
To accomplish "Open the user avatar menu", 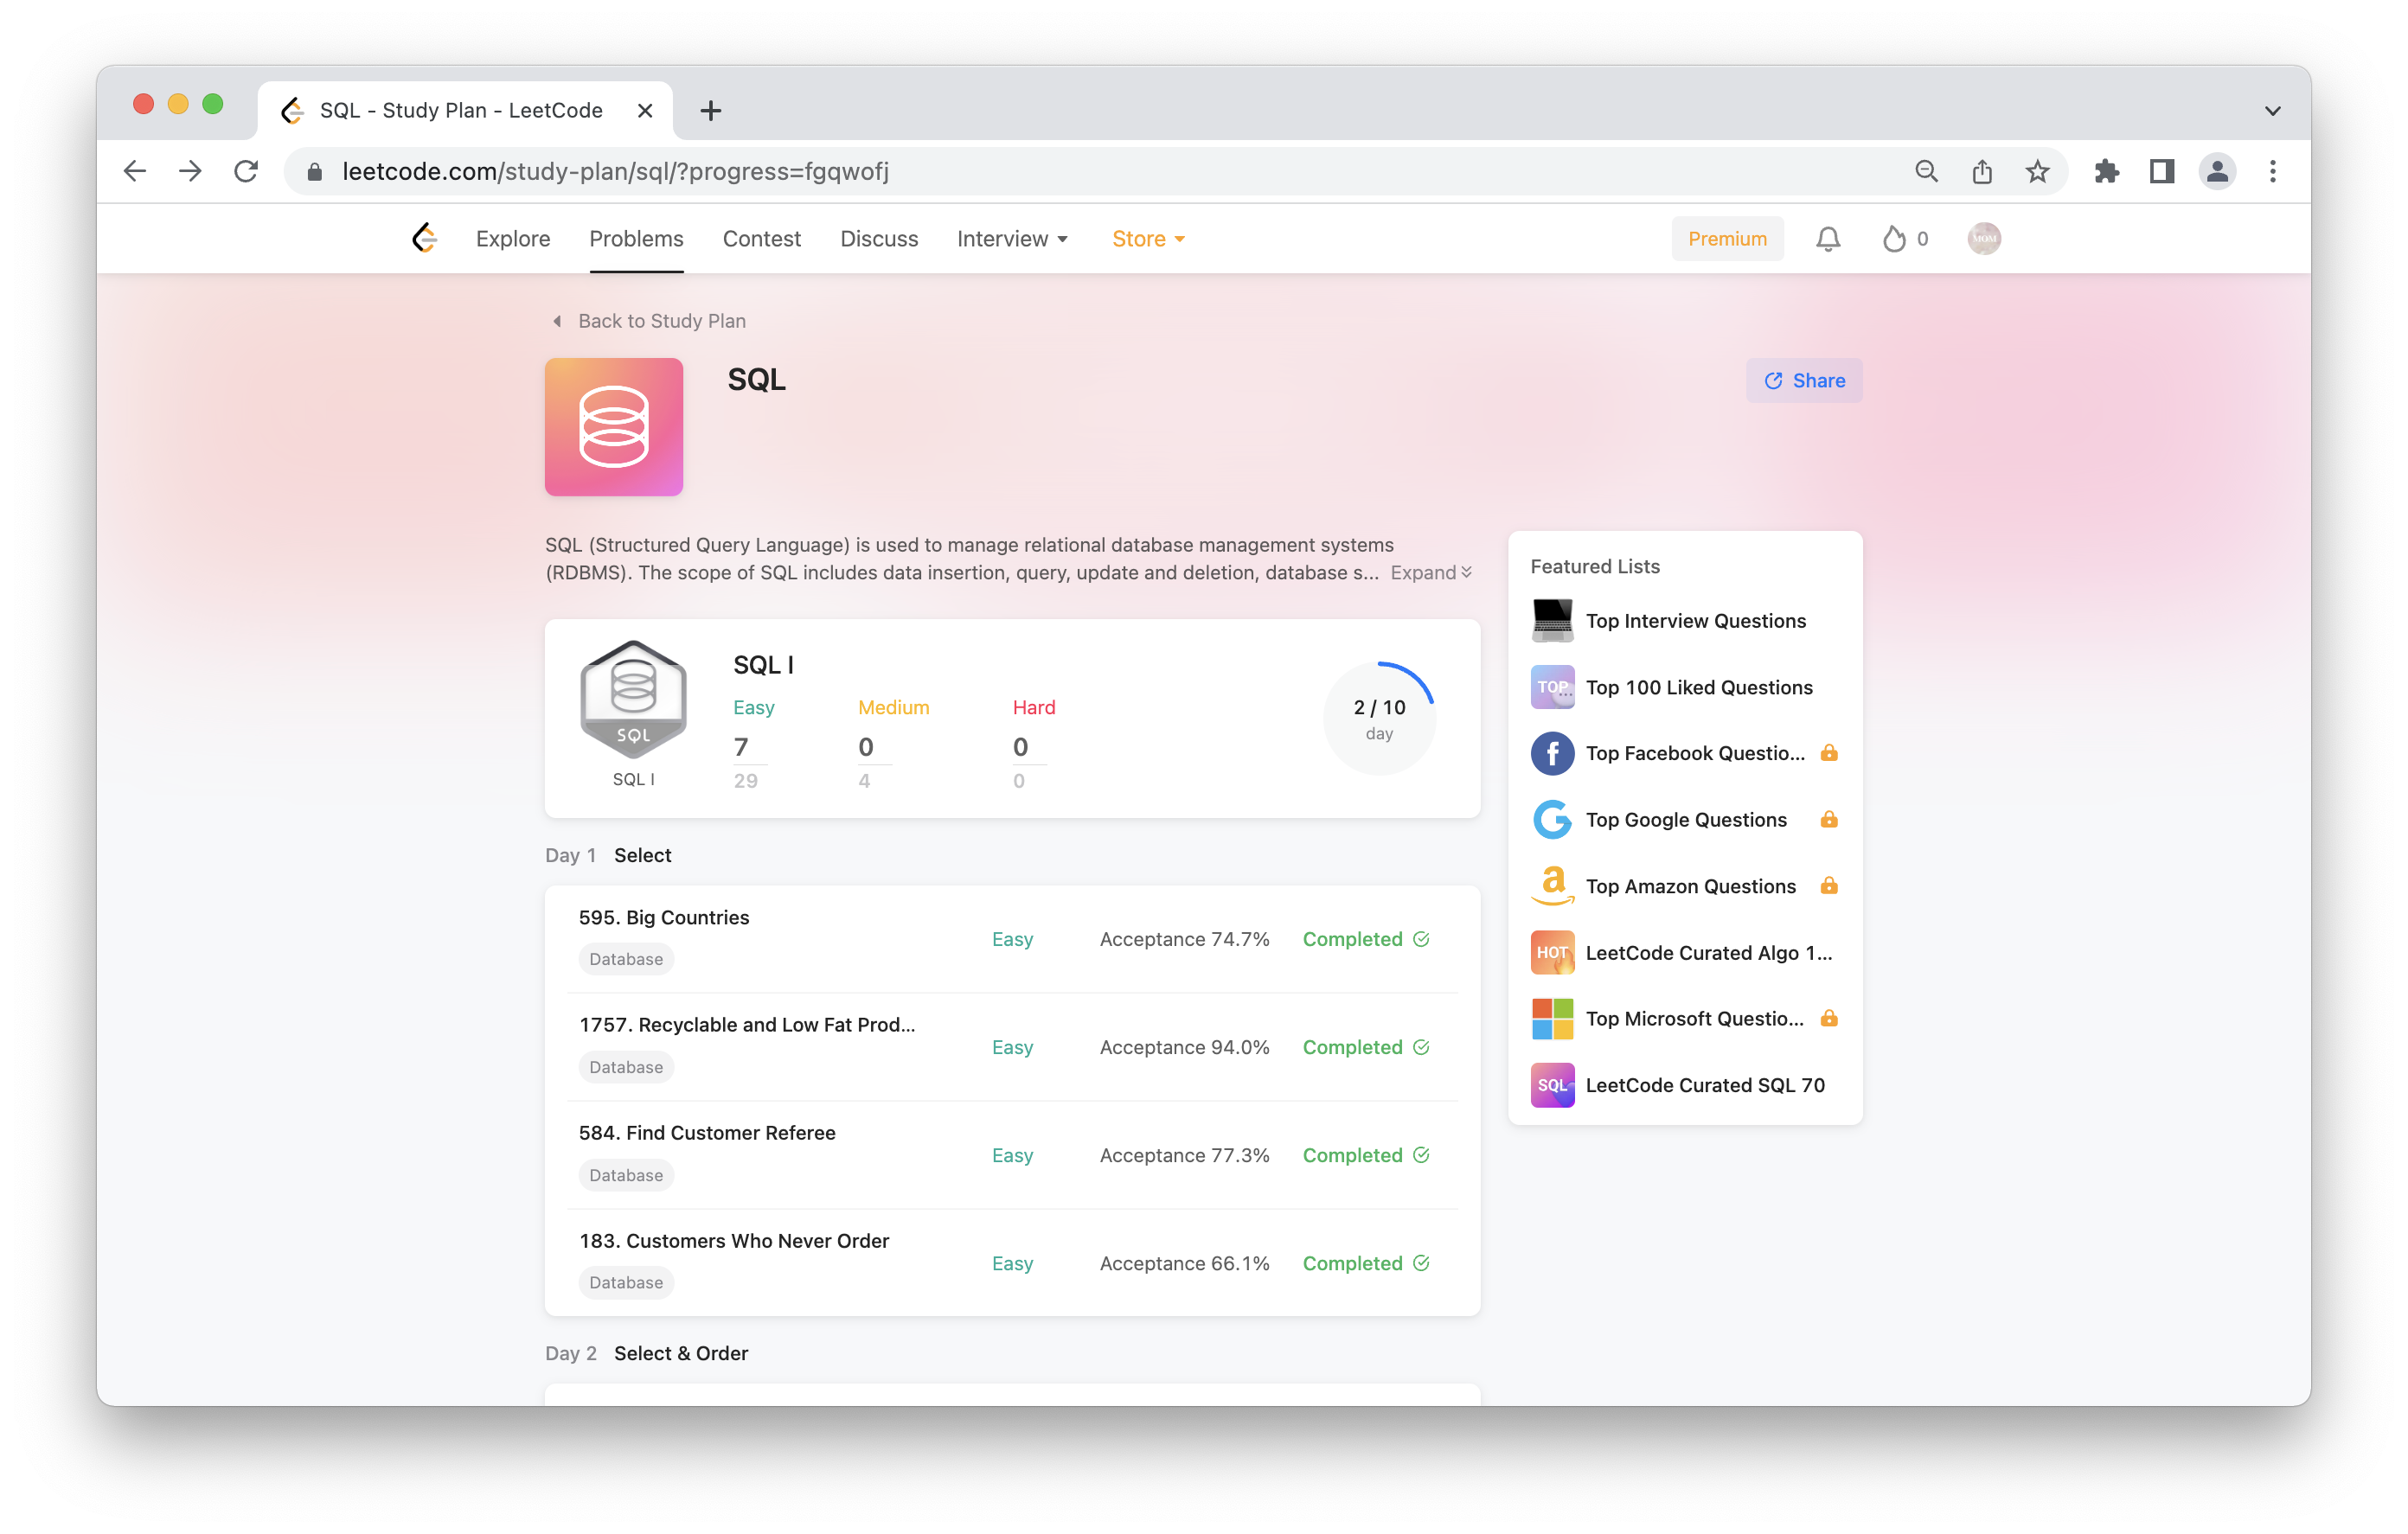I will (1983, 238).
